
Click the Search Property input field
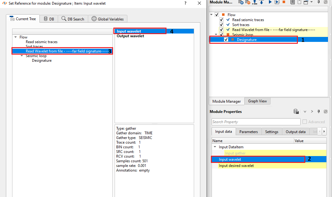coord(256,122)
